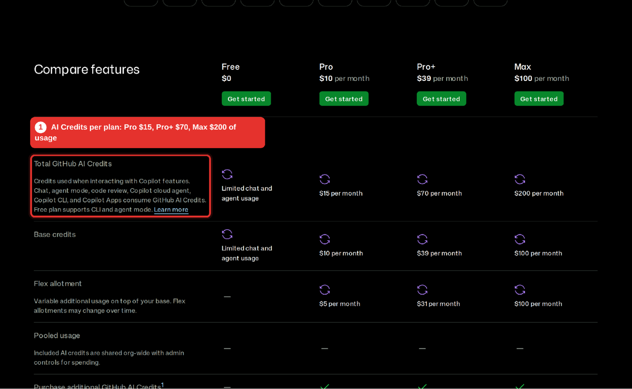Click the cycle icon above $5 per month

[325, 290]
